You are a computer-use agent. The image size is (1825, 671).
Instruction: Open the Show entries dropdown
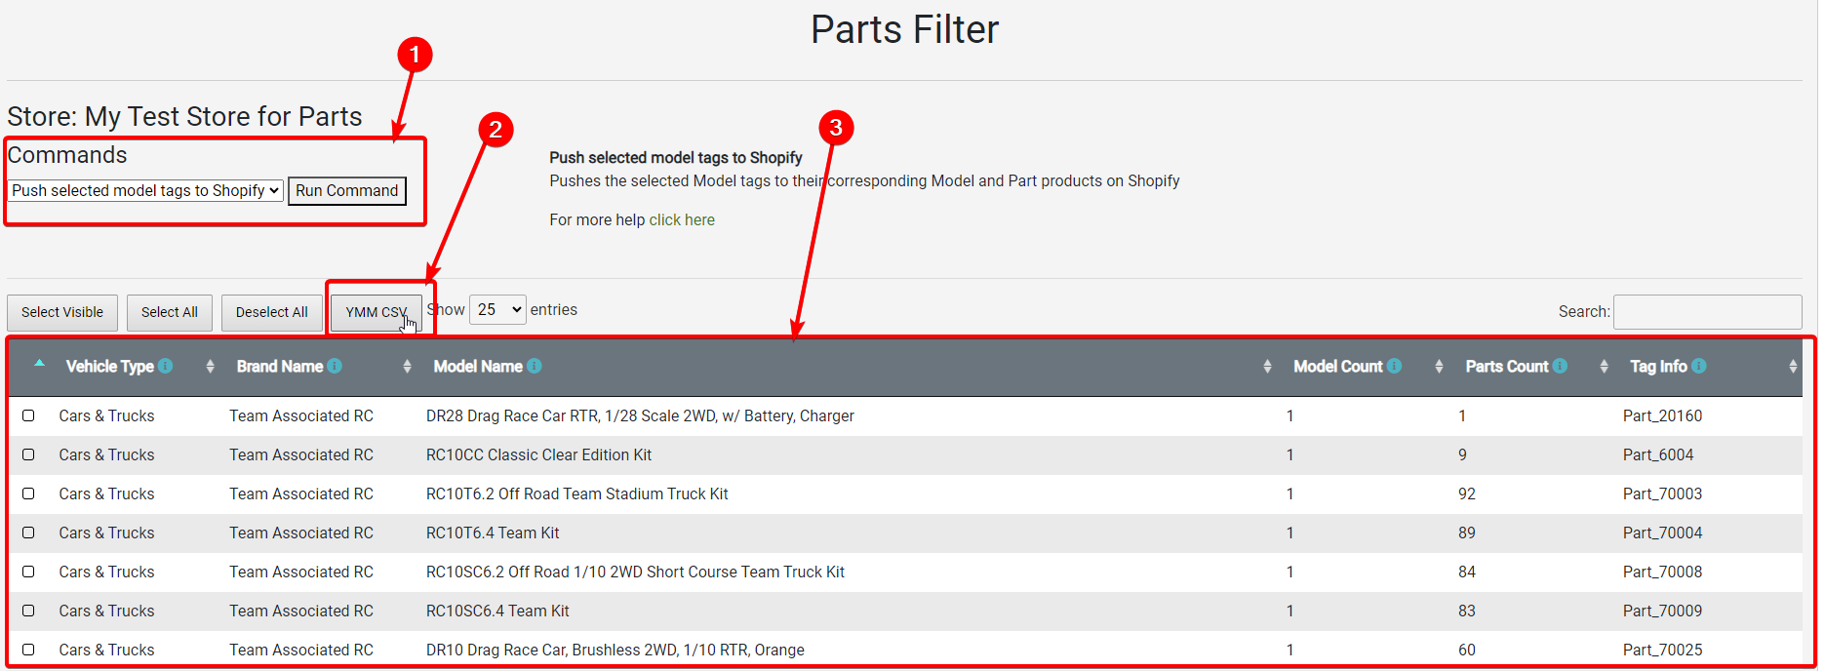497,309
